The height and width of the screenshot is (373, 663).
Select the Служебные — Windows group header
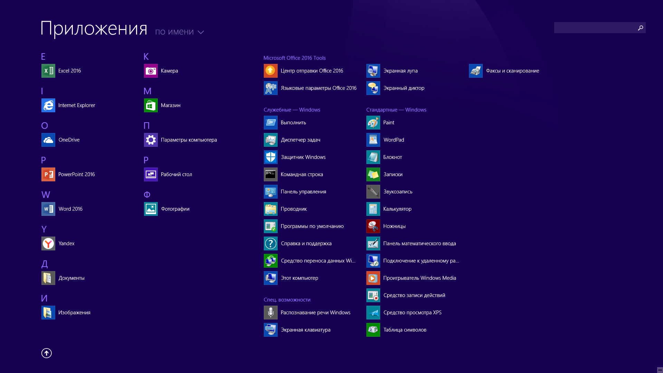tap(292, 110)
